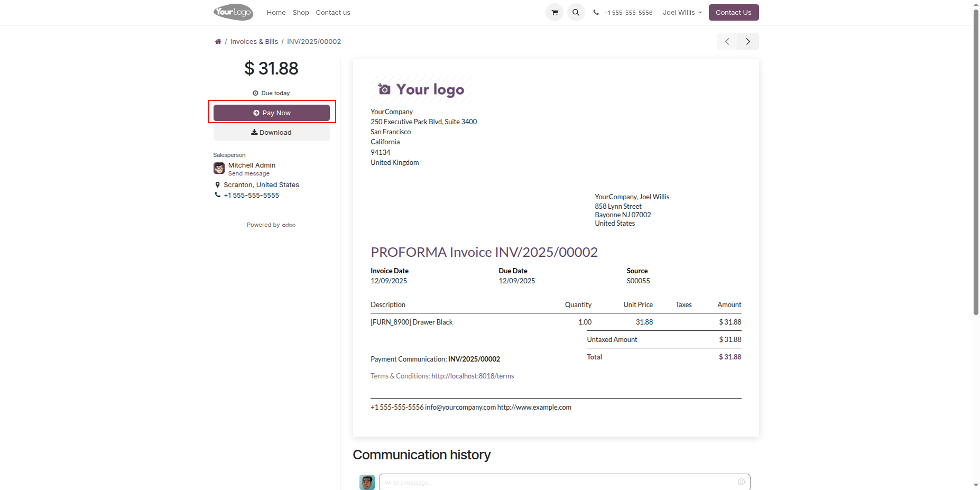Go to next invoice arrow
This screenshot has width=980, height=490.
coord(748,41)
